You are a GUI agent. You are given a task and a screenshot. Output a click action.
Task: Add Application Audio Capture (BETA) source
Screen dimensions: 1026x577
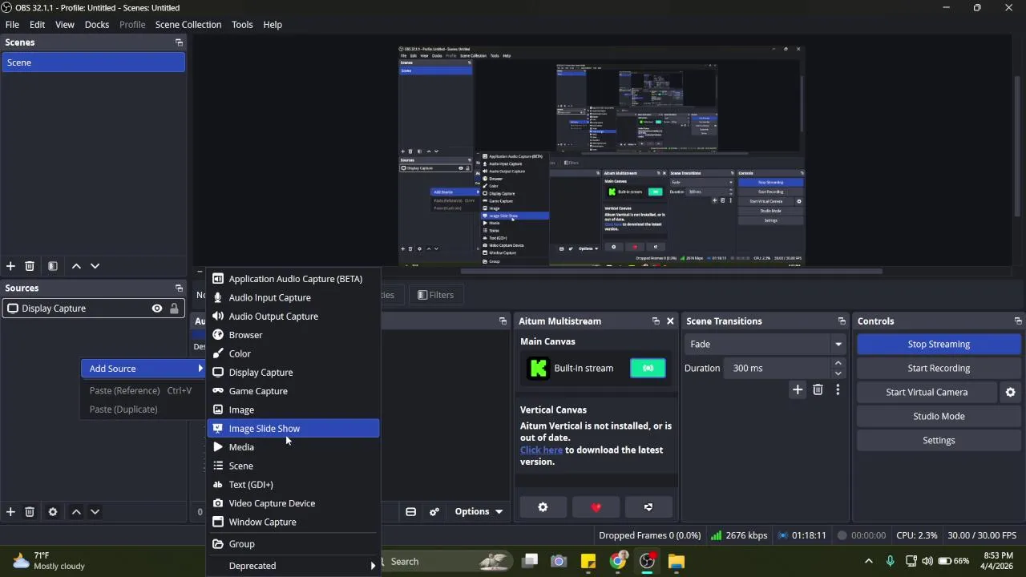tap(293, 279)
